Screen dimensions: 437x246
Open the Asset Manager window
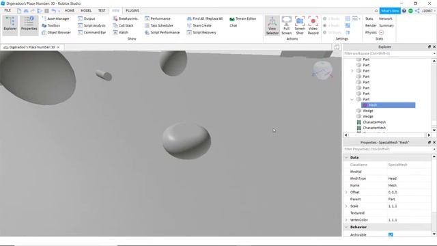click(55, 18)
